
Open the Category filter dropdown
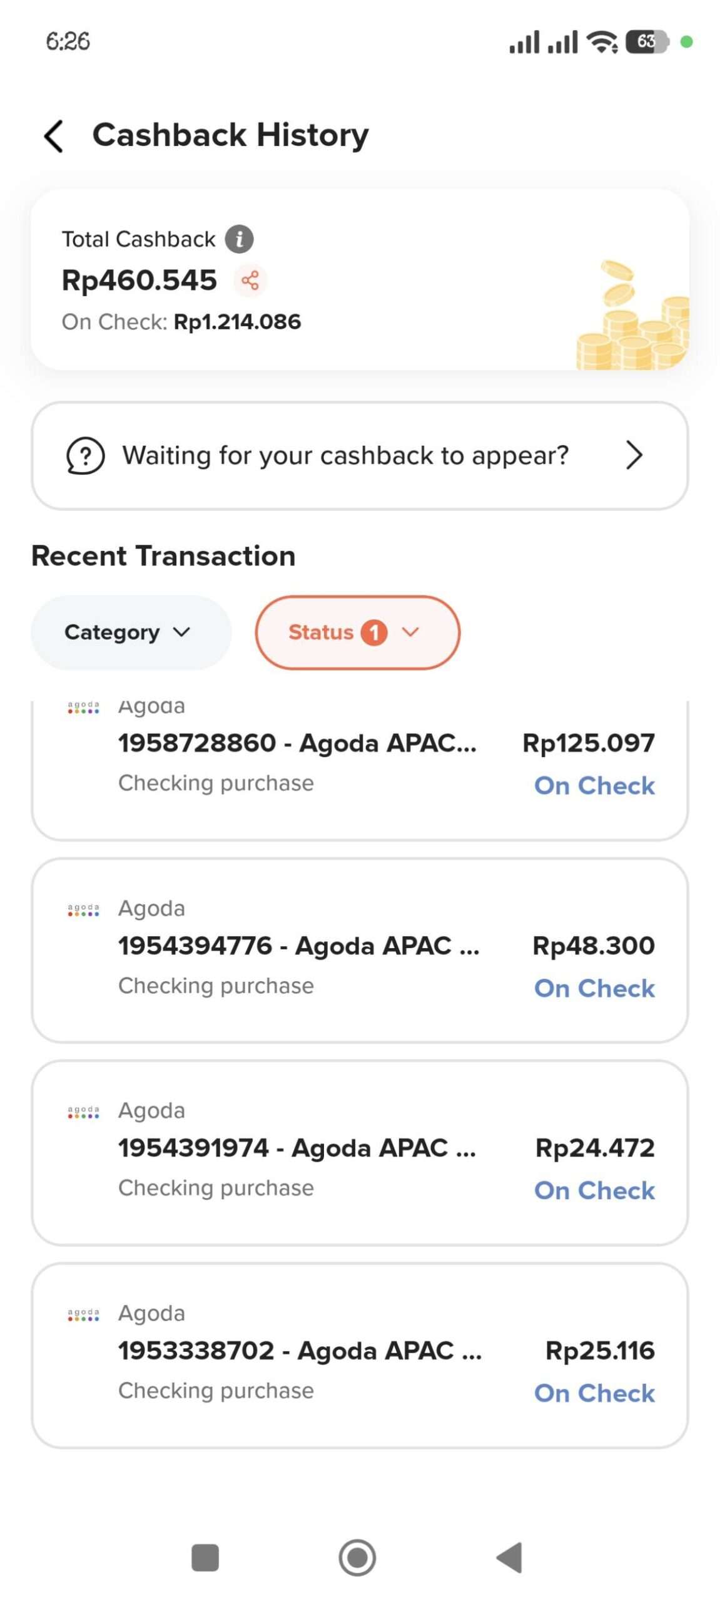click(x=131, y=632)
